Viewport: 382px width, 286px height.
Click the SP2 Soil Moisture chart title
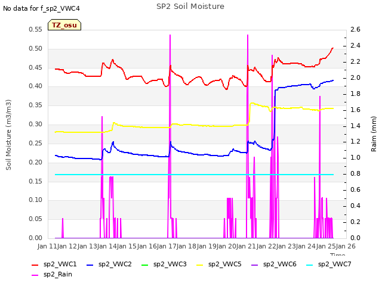point(190,7)
